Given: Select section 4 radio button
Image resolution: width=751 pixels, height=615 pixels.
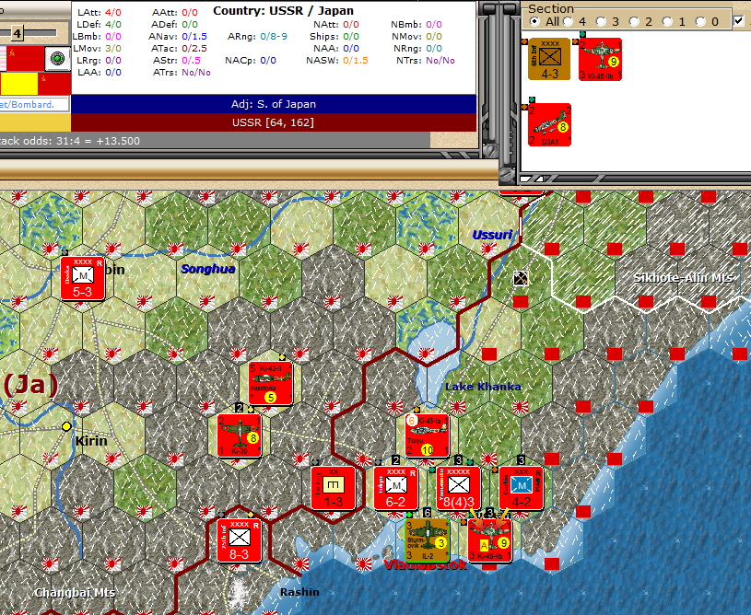Looking at the screenshot, I should 568,21.
